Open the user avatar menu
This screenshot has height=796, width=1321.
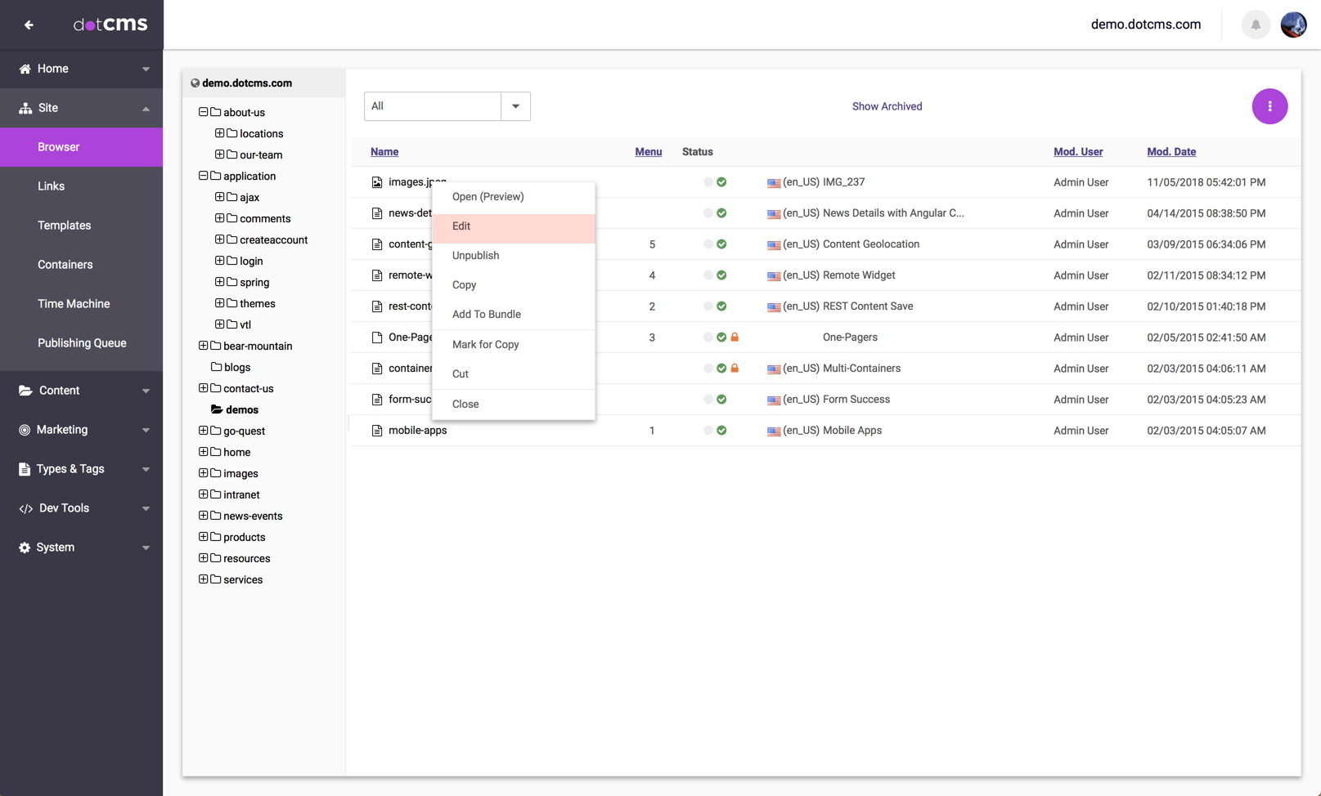1293,25
